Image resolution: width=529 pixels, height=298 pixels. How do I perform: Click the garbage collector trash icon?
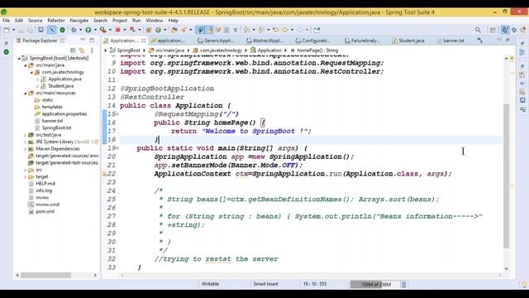click(x=404, y=285)
